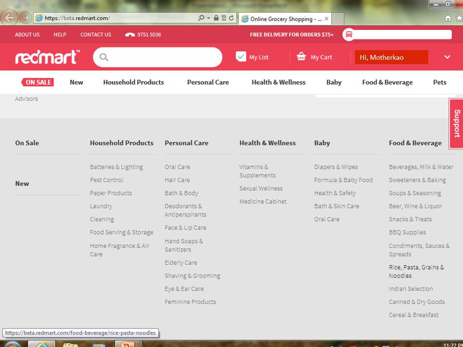Click the Refresh page icon
The image size is (463, 347).
pos(231,18)
